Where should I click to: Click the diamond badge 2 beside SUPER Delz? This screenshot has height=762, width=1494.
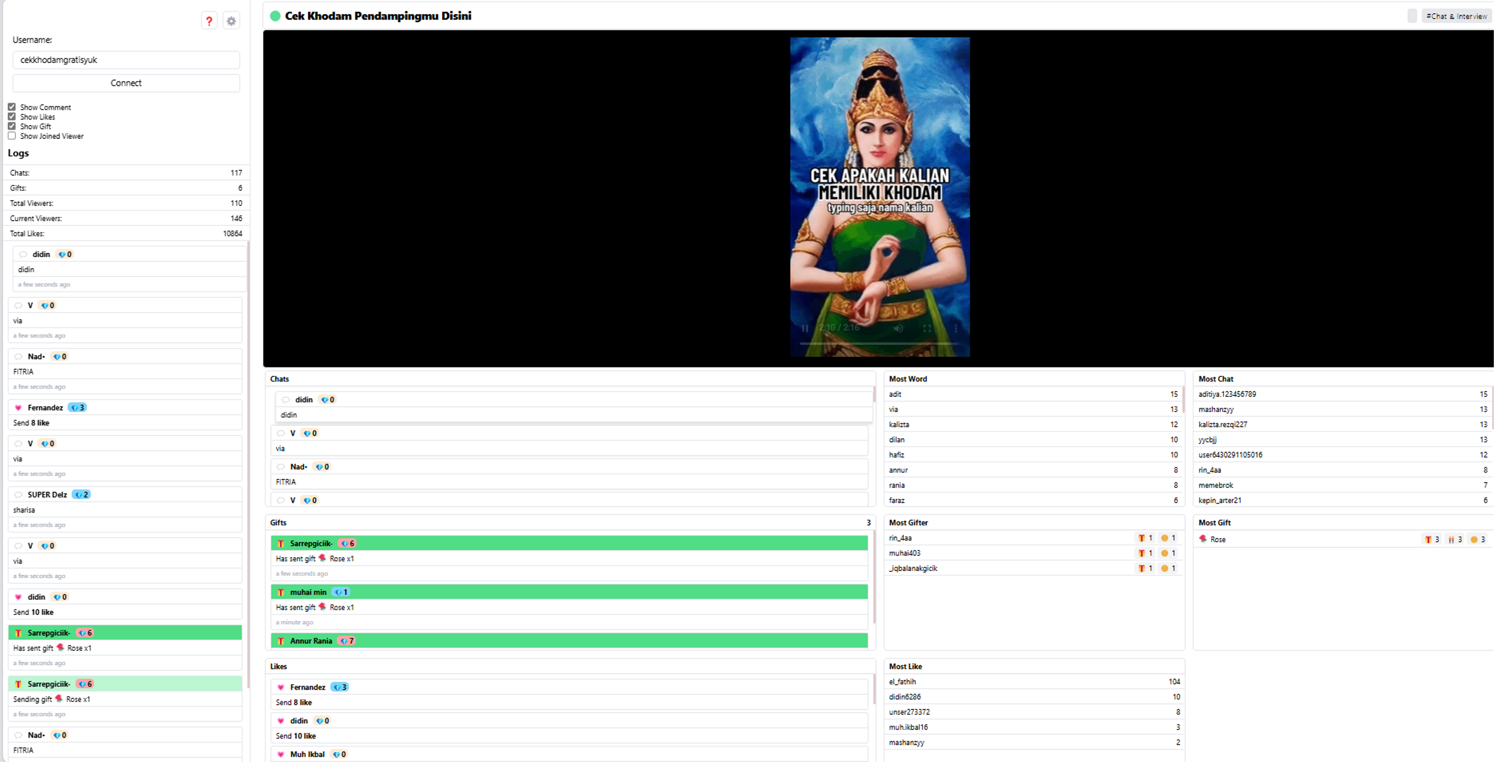[81, 495]
